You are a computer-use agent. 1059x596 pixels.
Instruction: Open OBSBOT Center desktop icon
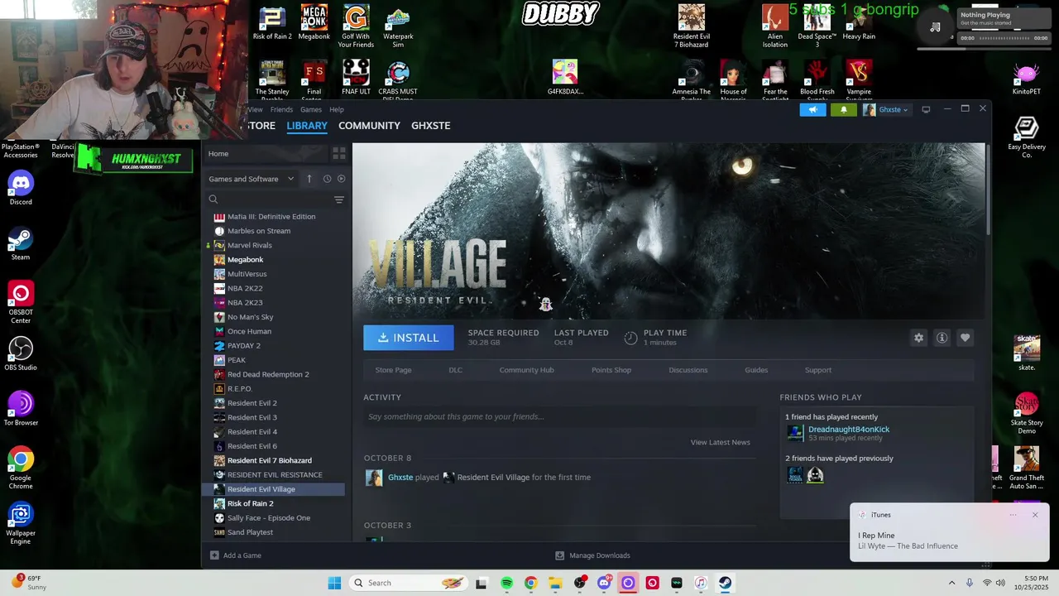(x=21, y=301)
